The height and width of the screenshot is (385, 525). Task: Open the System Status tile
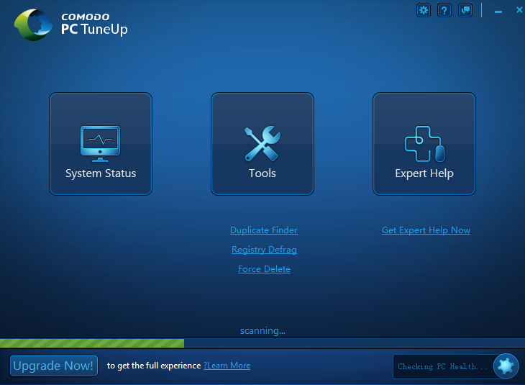coord(101,144)
